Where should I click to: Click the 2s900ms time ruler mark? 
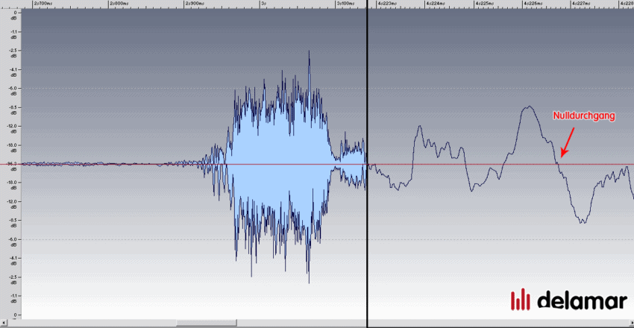click(195, 4)
